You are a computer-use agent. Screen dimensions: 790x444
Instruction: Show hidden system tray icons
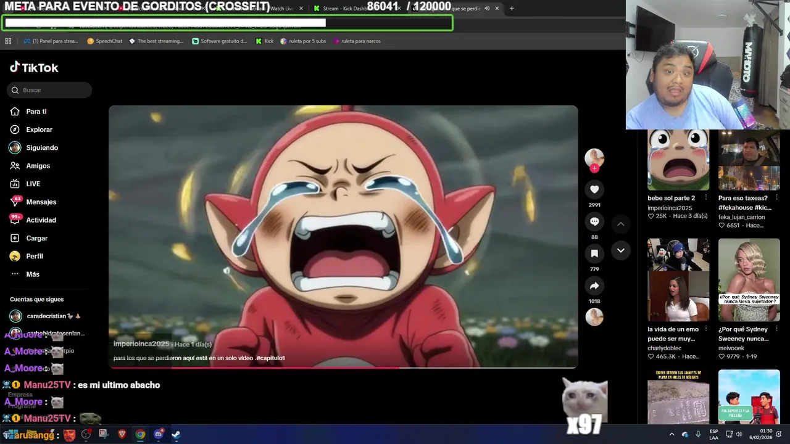coord(672,434)
